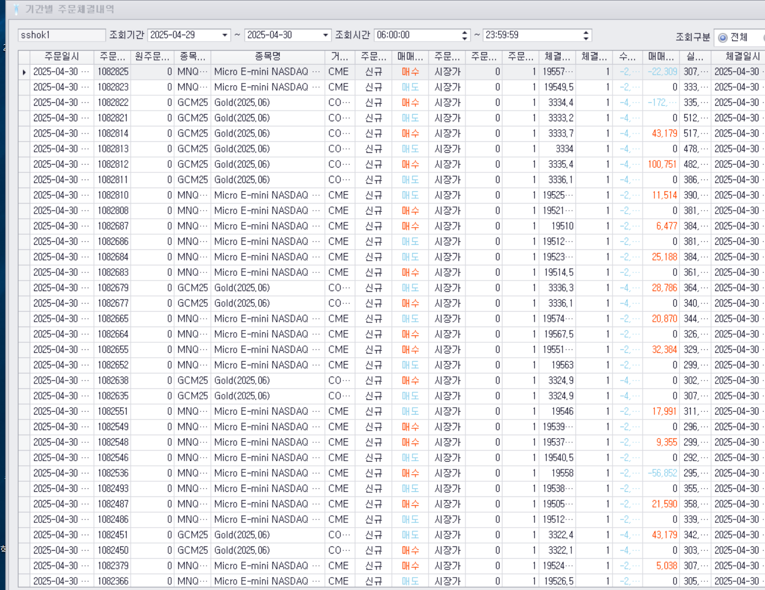Increase the 23:59:59 end time with up arrow
This screenshot has height=590, width=765.
[586, 32]
